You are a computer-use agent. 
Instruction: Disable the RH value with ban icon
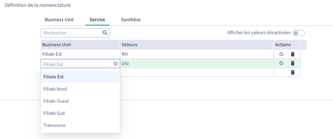point(281,54)
